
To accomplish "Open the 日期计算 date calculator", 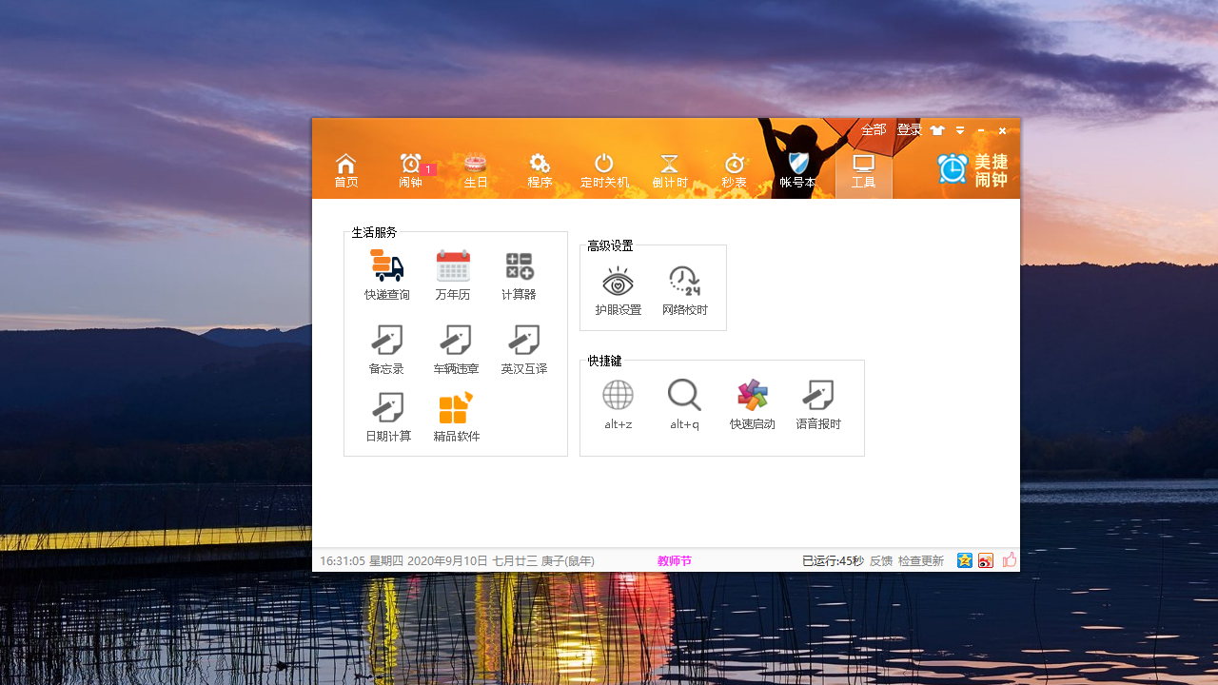I will tap(387, 416).
